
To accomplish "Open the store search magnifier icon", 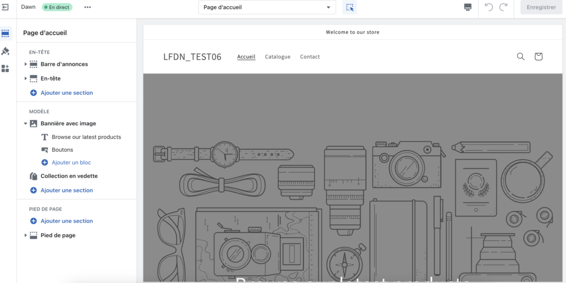I will pos(521,56).
